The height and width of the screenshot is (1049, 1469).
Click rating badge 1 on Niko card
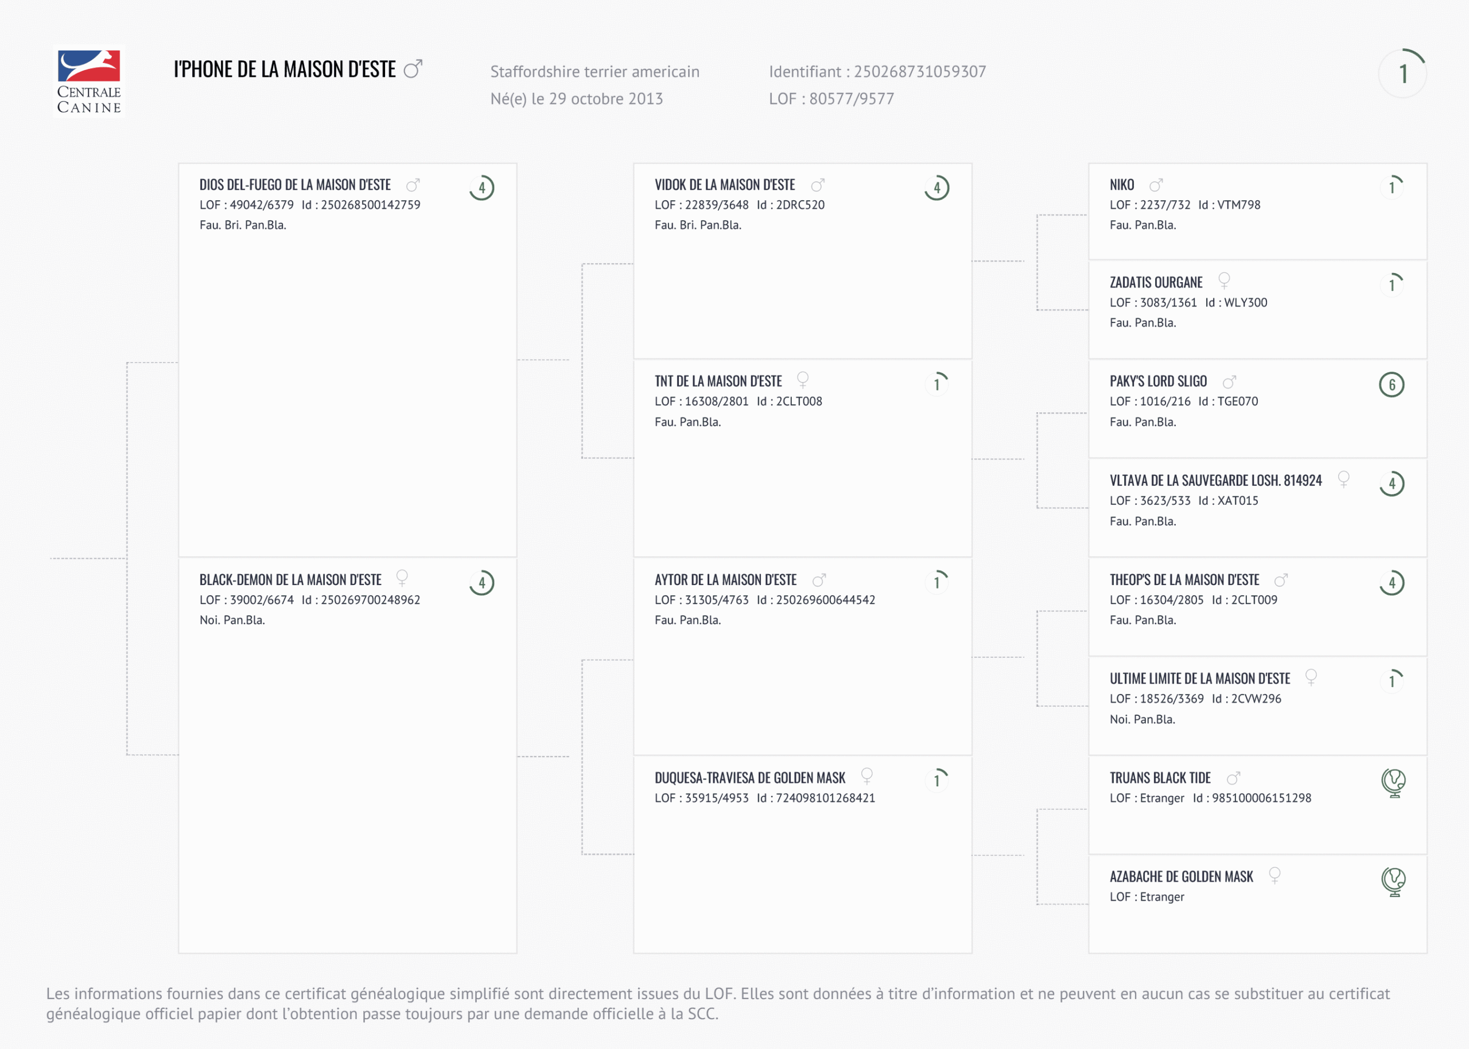(x=1392, y=188)
